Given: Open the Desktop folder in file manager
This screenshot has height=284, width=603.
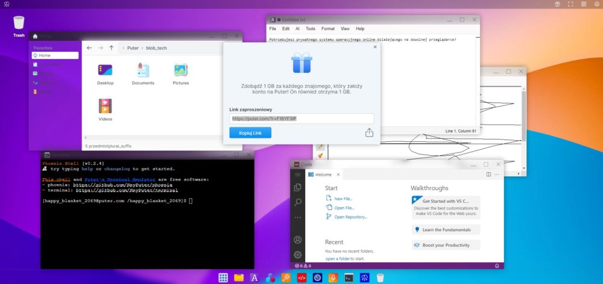Looking at the screenshot, I should [105, 75].
